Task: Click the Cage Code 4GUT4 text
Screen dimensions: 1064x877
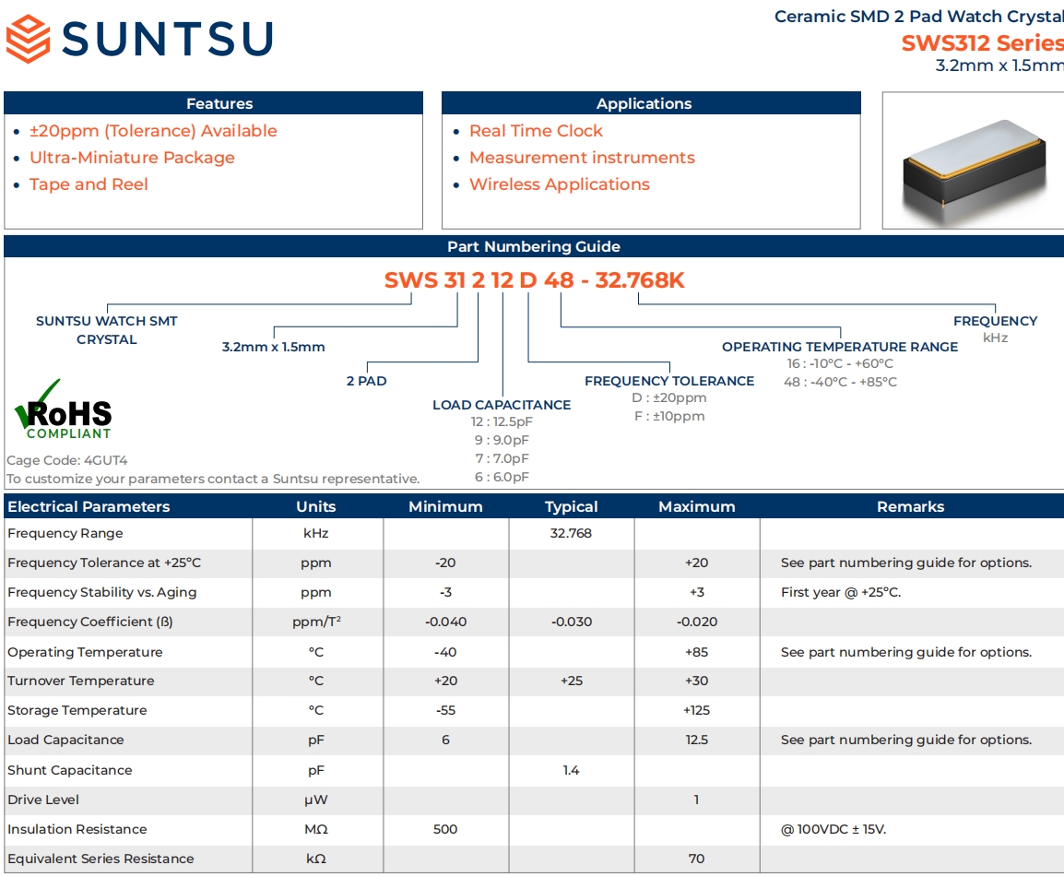Action: pos(67,460)
